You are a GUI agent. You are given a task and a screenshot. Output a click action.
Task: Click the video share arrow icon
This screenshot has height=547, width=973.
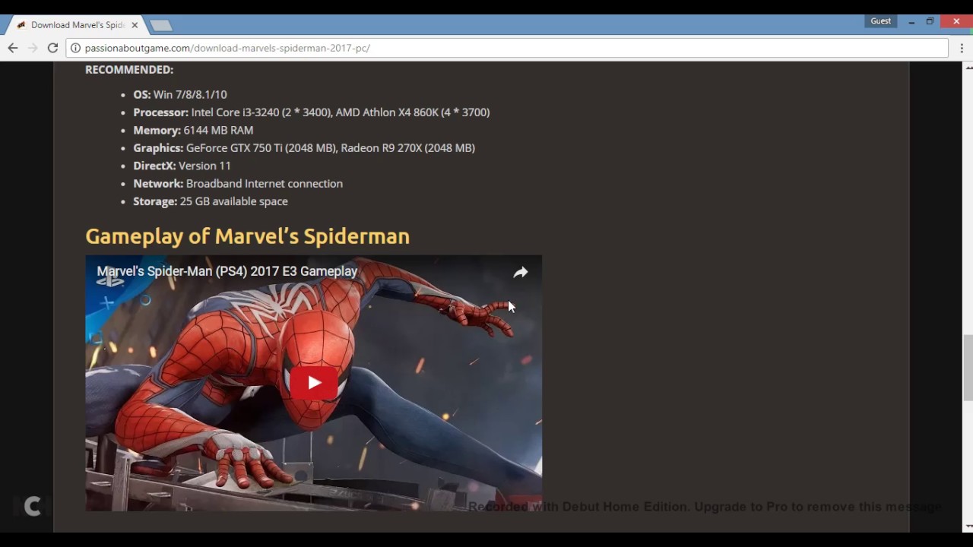pos(521,272)
